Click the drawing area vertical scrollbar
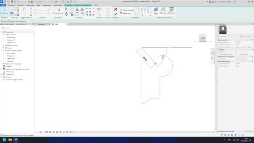 click(216, 78)
